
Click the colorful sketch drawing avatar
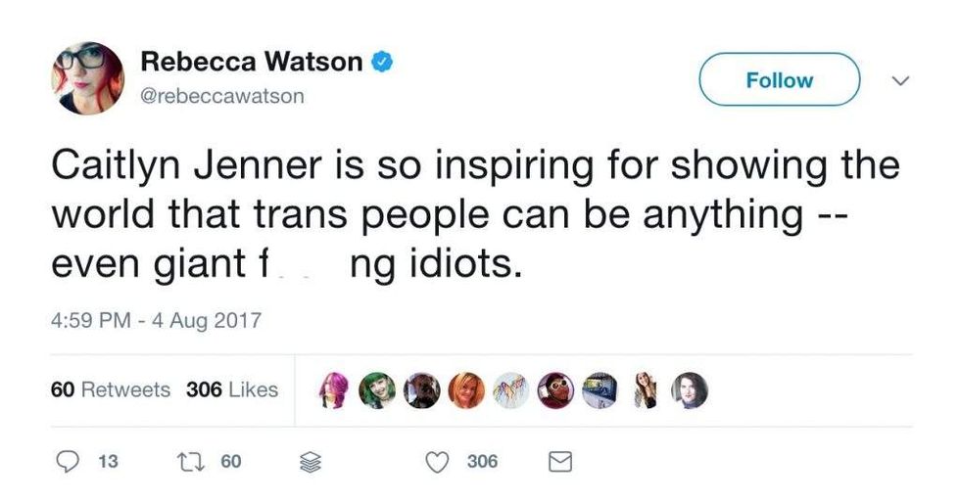(510, 389)
